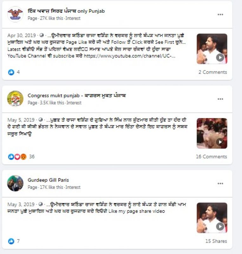
Task: Open more options for the only Punjab post
Action: coord(220,15)
